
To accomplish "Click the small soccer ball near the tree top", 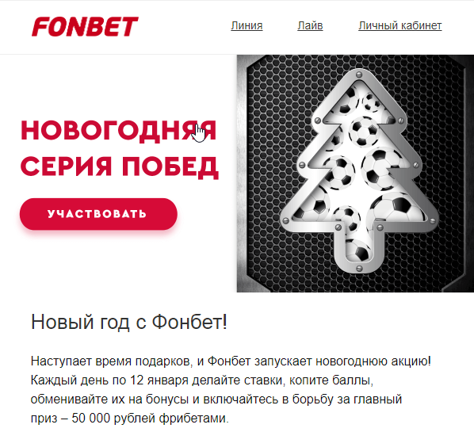I will pyautogui.click(x=372, y=102).
